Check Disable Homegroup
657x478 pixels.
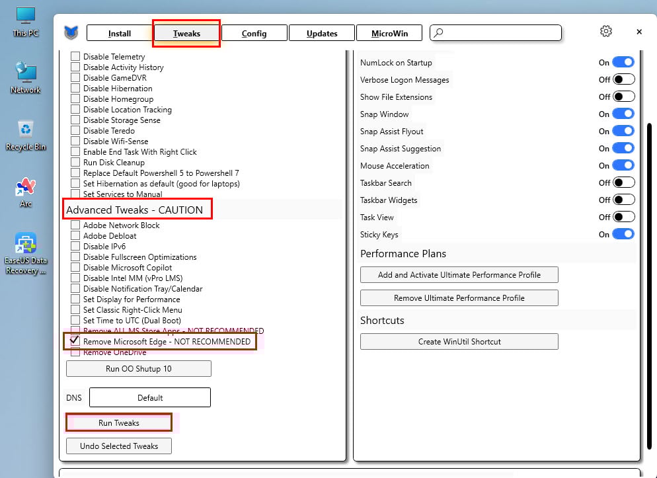click(75, 99)
